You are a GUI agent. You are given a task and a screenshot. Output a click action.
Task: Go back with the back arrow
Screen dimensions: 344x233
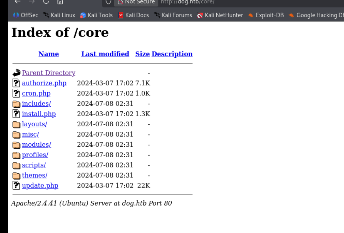17,2
